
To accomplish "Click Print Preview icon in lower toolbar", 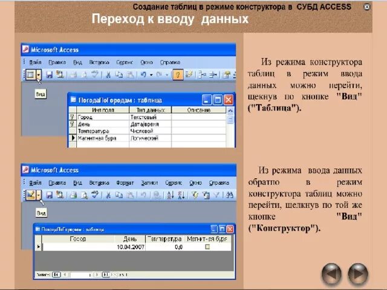I will tap(85, 195).
